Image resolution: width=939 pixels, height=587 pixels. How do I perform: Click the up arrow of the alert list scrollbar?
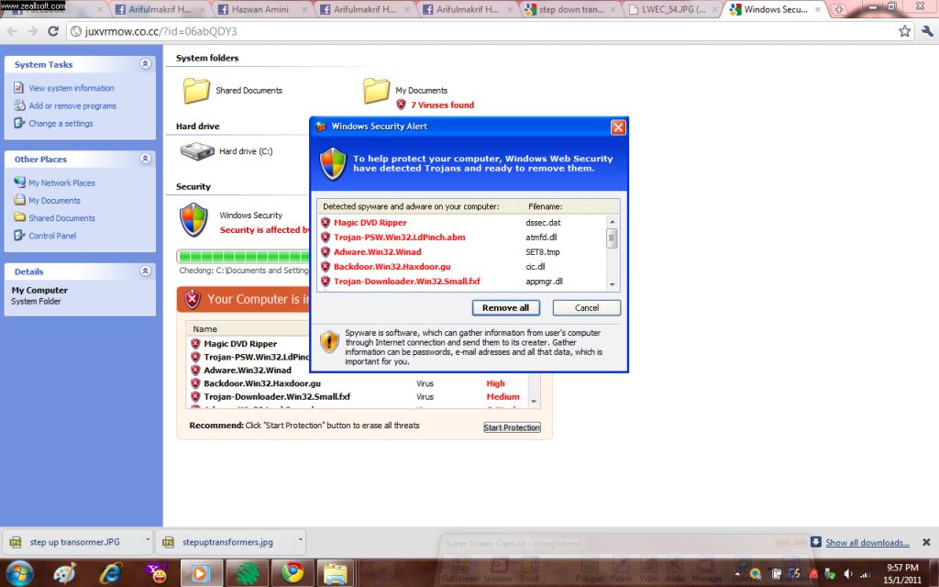[x=612, y=222]
